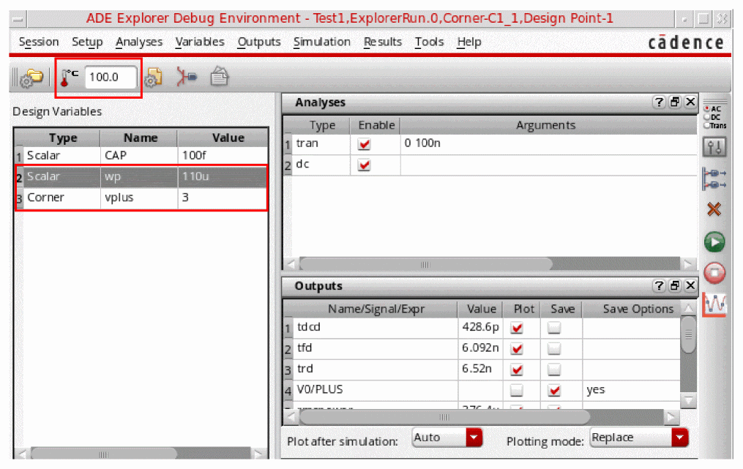Run simulation with the green play button
743x469 pixels.
(x=714, y=242)
